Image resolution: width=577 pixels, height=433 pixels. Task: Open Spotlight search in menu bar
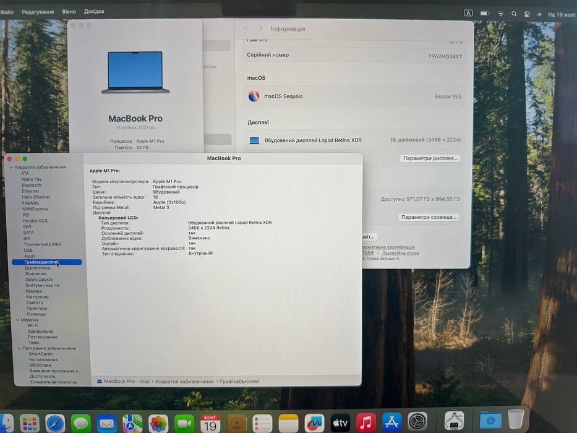[514, 14]
